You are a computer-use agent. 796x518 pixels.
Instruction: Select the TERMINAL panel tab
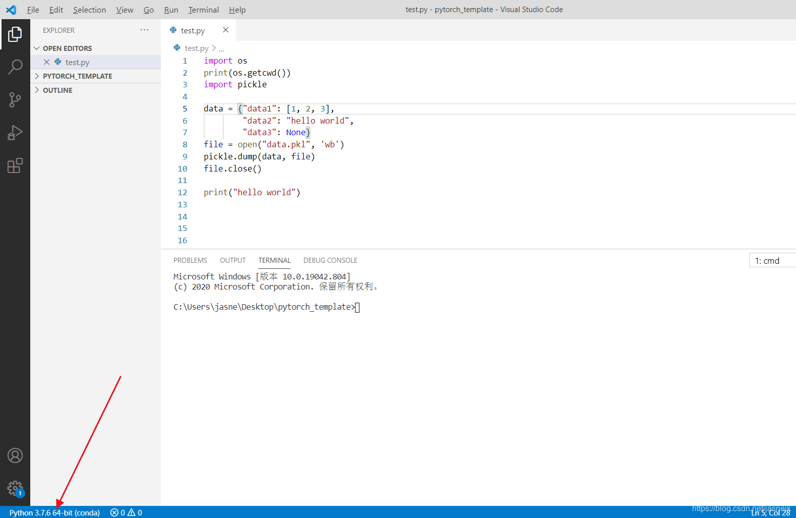274,260
